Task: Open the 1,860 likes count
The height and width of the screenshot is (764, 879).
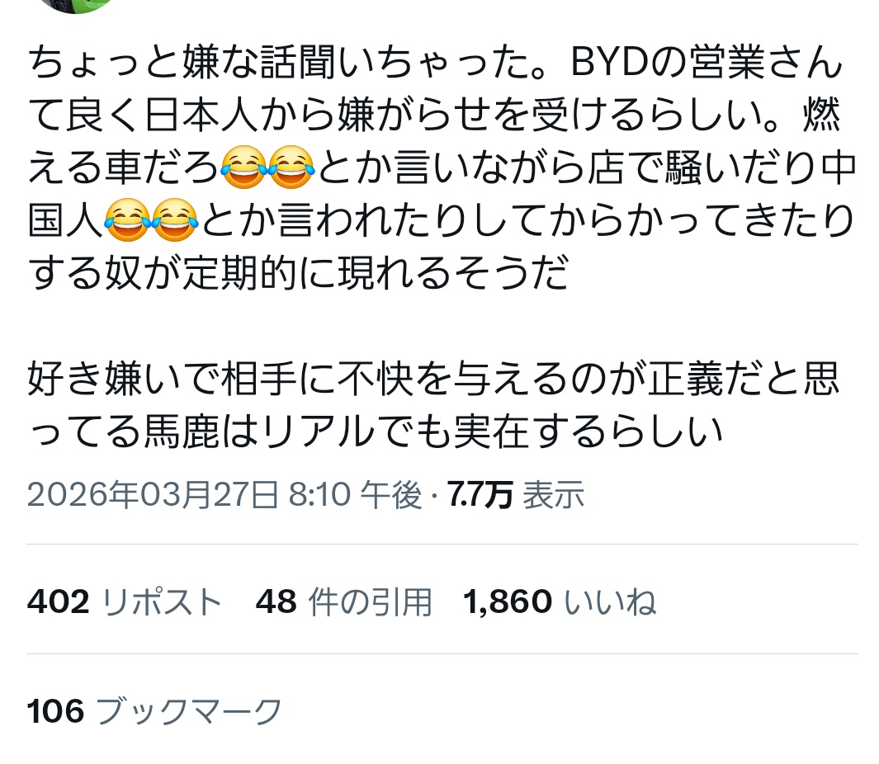Action: tap(508, 602)
